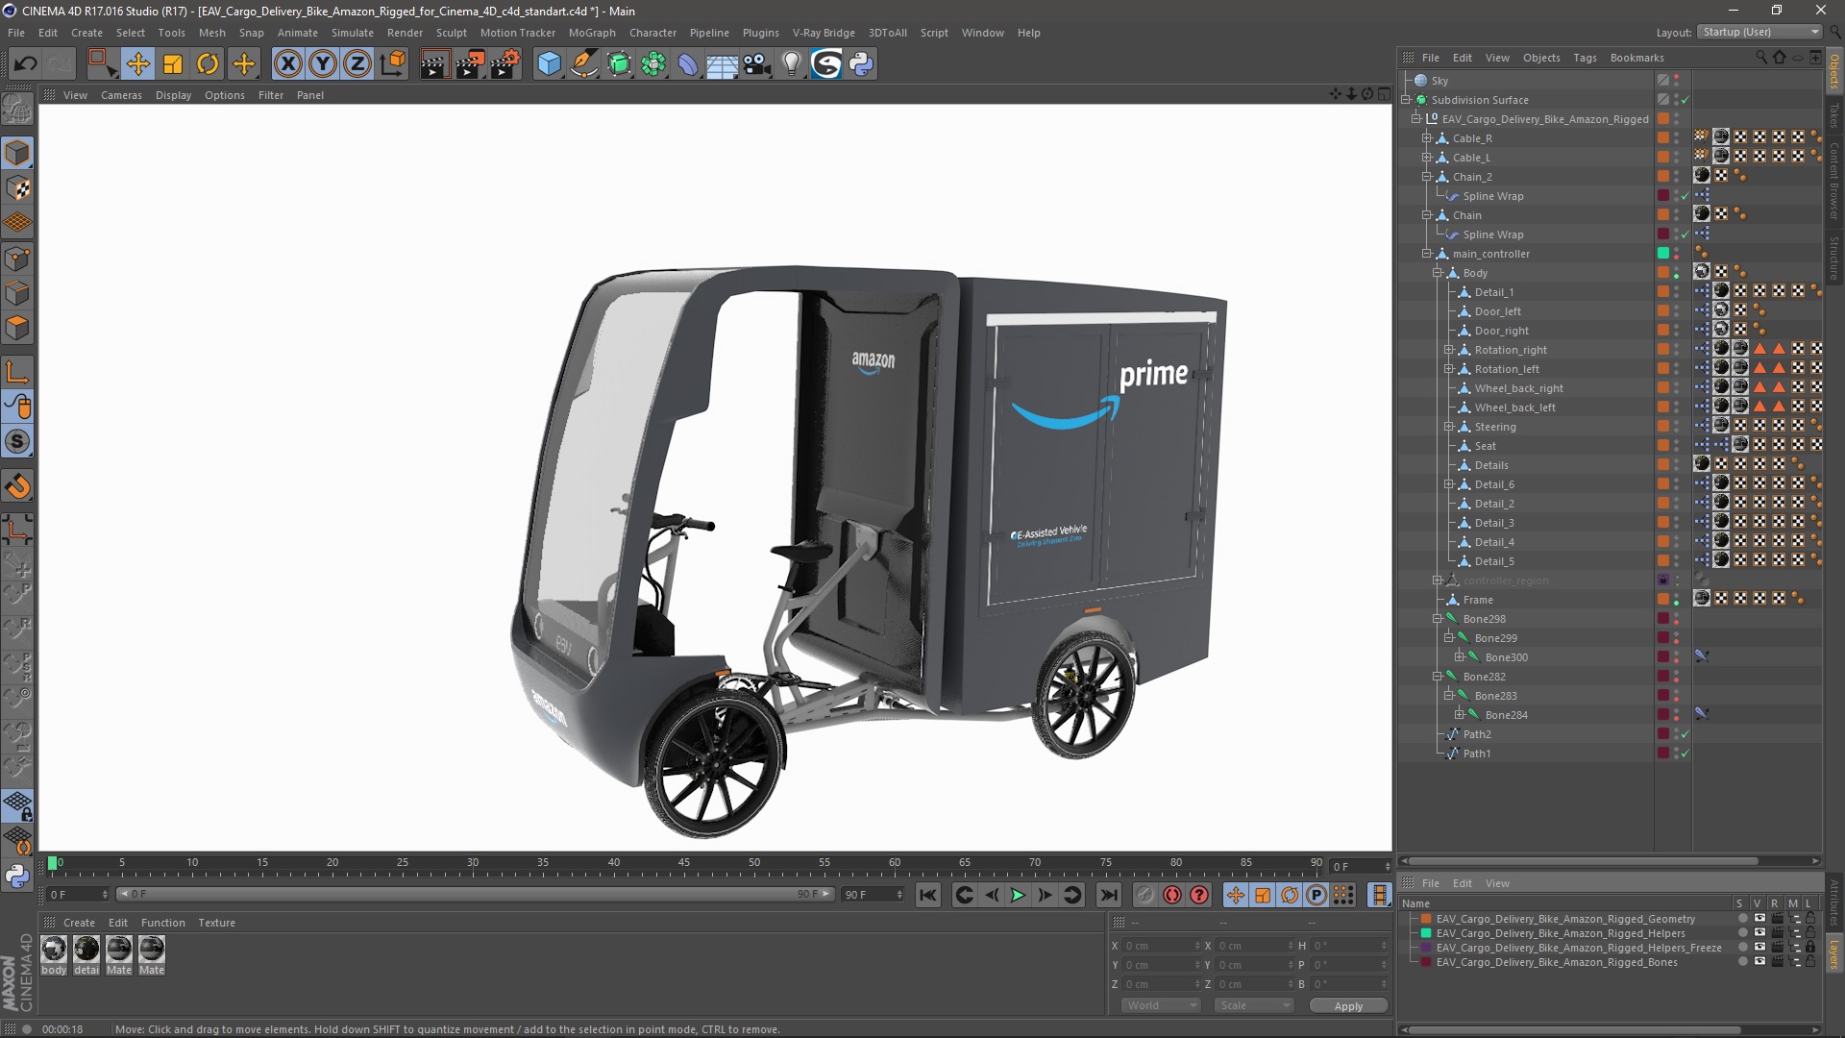Viewport: 1845px width, 1038px height.
Task: Open the Simulate menu
Action: [x=353, y=33]
